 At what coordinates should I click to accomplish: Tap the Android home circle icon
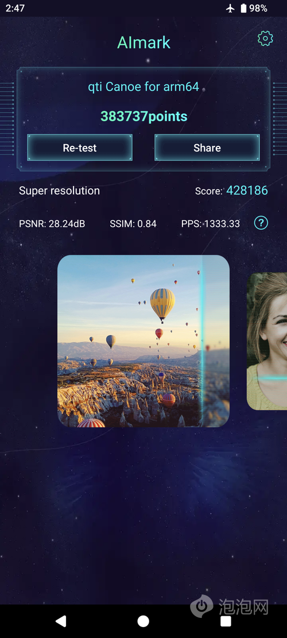pyautogui.click(x=143, y=621)
